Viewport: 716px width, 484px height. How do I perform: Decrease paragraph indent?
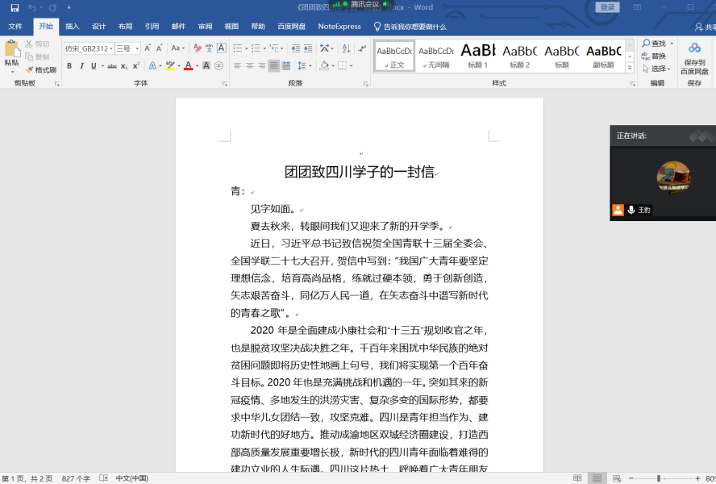click(x=296, y=48)
